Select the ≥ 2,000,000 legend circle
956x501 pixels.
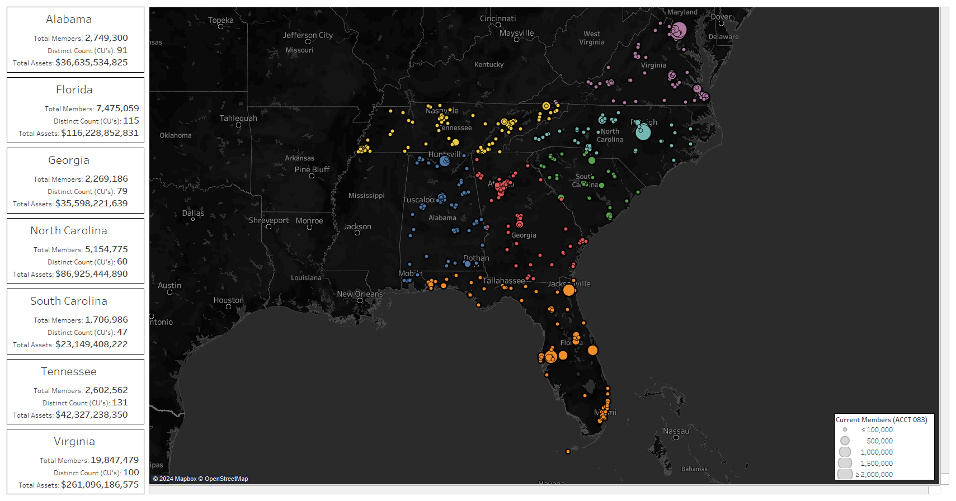pyautogui.click(x=845, y=474)
